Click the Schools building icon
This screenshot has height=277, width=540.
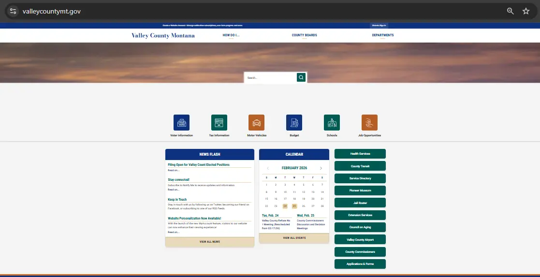coord(332,123)
